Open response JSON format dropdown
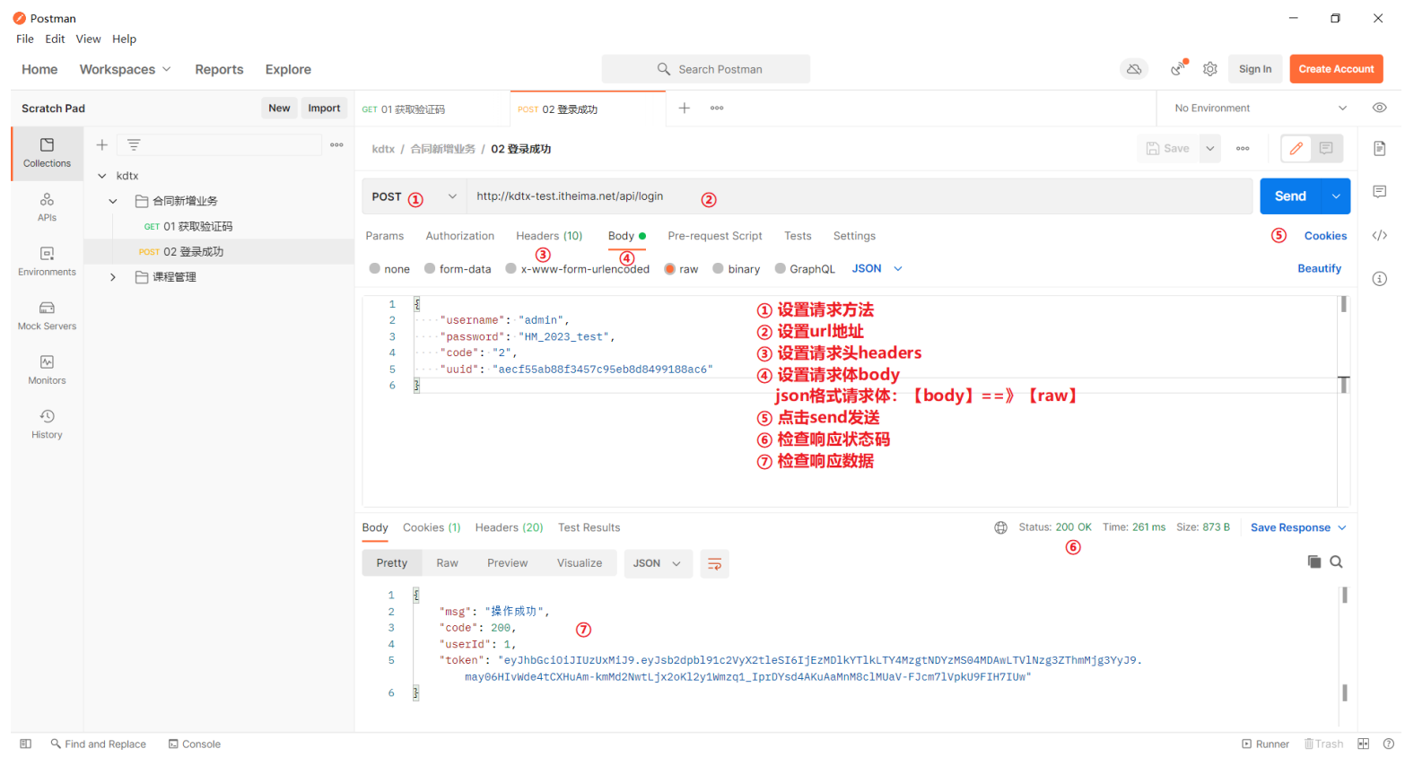Image resolution: width=1405 pixels, height=757 pixels. point(658,563)
